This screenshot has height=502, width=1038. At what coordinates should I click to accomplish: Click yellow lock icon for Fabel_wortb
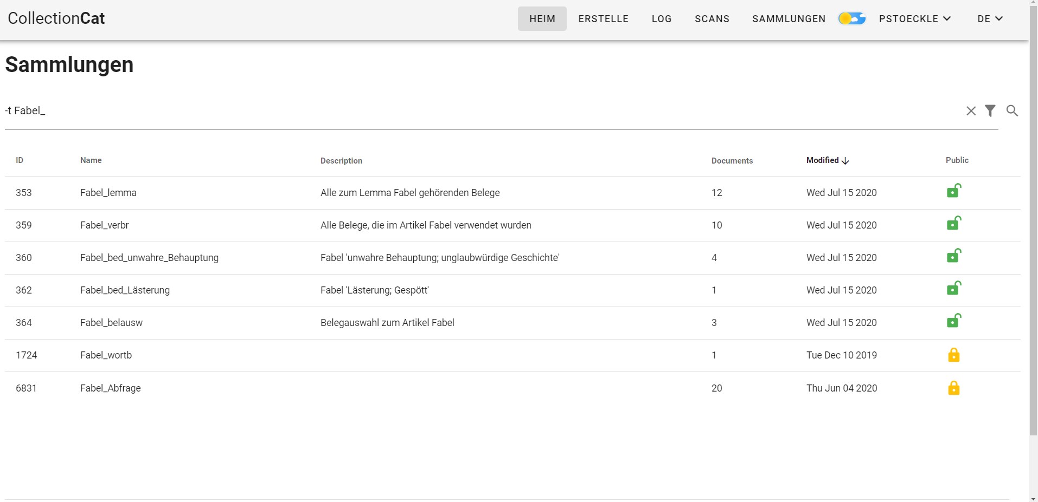[953, 355]
